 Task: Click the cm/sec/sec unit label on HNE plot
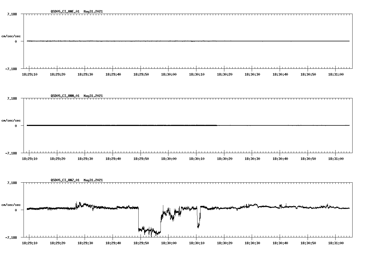11,36
